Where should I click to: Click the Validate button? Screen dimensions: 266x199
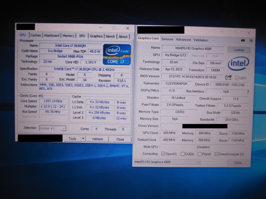coord(98,139)
